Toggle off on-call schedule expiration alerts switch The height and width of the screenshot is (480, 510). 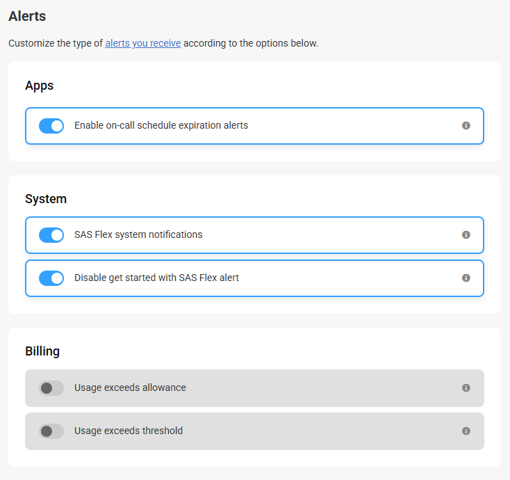coord(51,126)
